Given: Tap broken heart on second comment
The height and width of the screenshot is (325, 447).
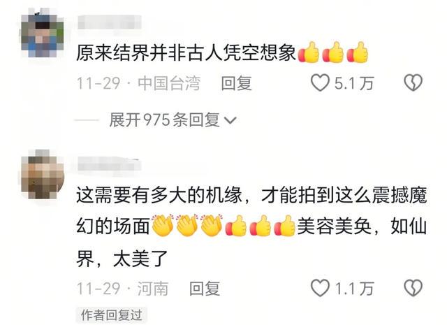Looking at the screenshot, I should (413, 288).
